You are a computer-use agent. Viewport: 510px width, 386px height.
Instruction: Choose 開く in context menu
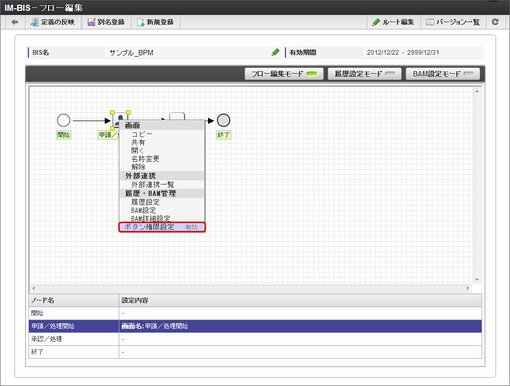tap(137, 150)
